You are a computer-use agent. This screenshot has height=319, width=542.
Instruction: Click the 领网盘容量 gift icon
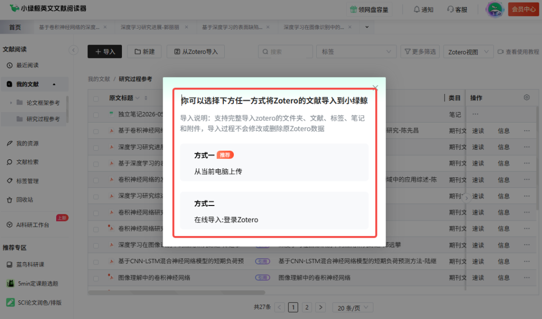pos(353,10)
